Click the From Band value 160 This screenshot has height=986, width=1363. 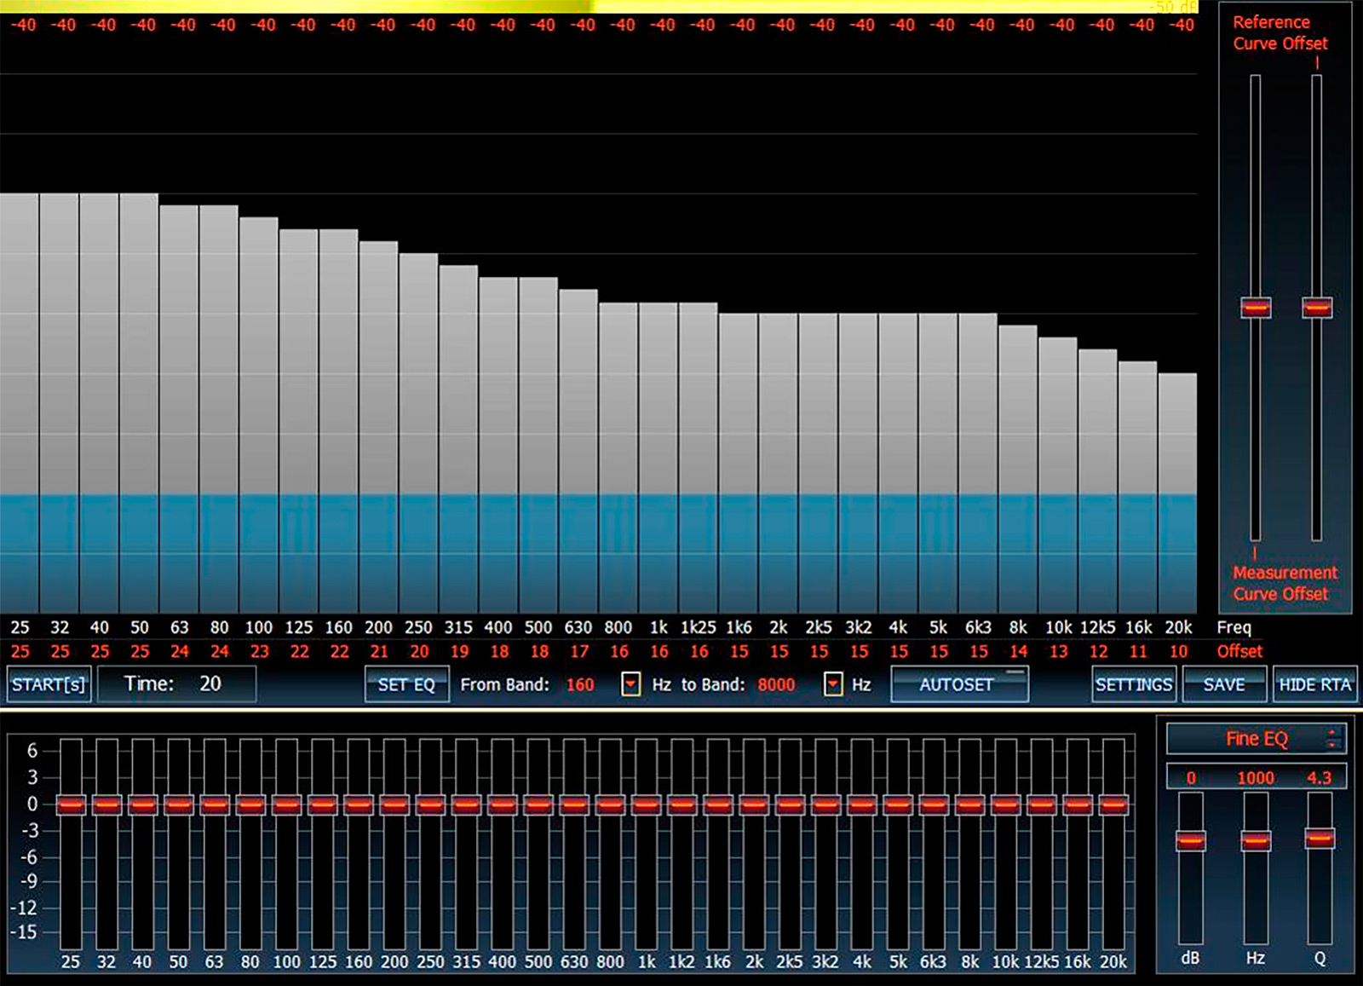pos(580,684)
